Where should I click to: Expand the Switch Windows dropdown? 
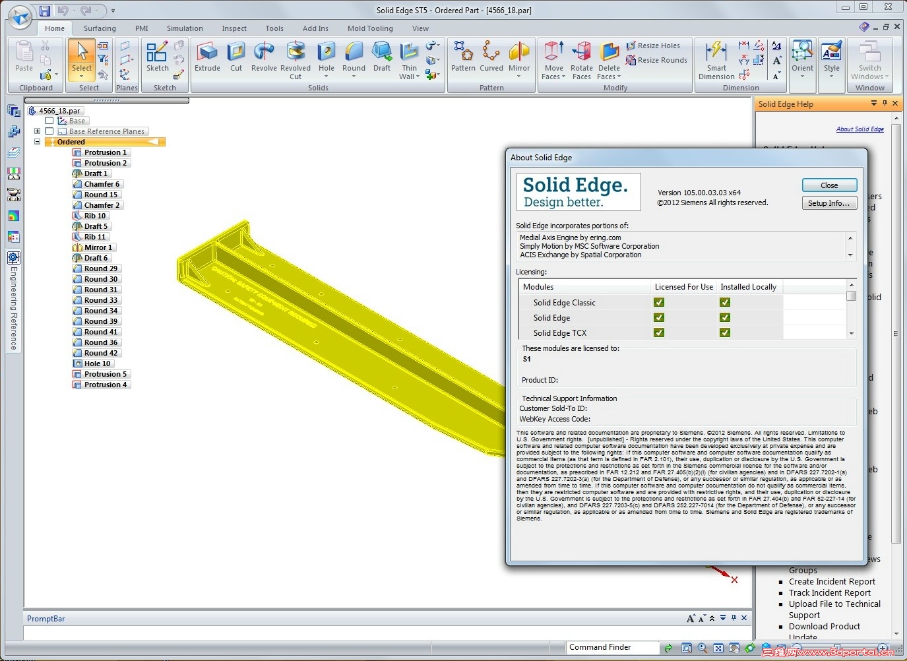click(887, 77)
